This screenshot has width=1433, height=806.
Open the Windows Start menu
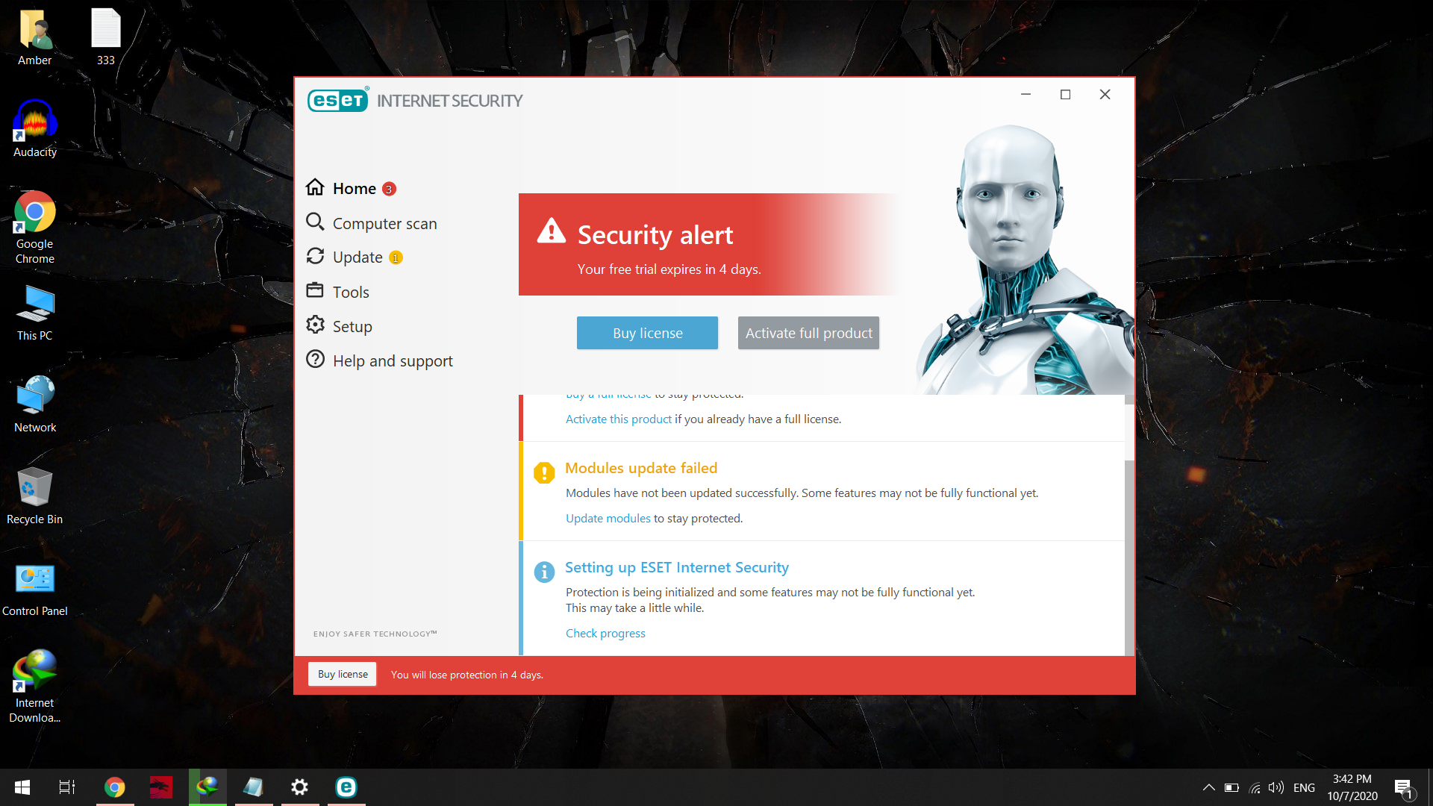pos(22,787)
